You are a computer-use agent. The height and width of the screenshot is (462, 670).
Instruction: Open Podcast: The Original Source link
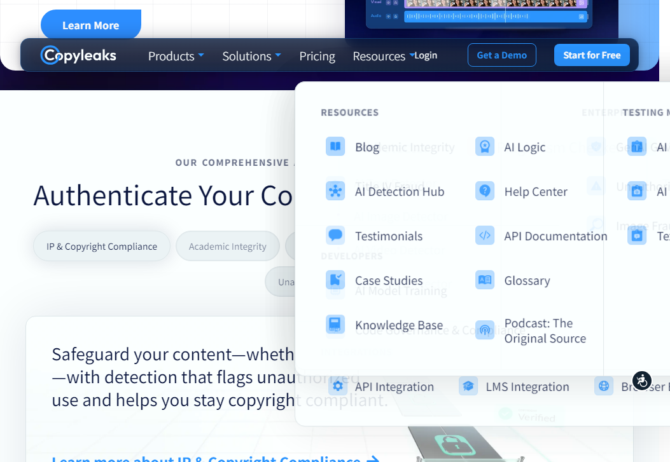[x=545, y=330]
